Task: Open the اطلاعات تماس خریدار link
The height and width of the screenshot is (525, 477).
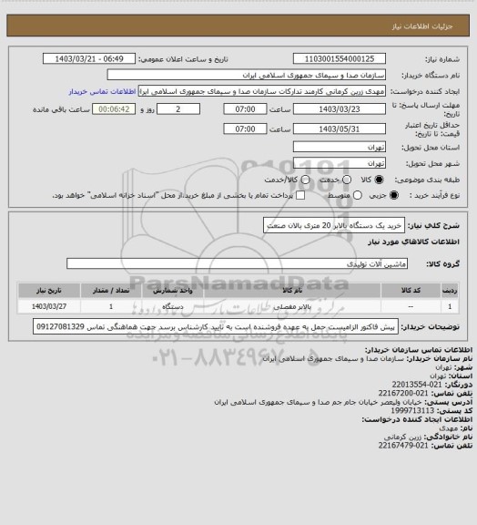Action: [102, 91]
